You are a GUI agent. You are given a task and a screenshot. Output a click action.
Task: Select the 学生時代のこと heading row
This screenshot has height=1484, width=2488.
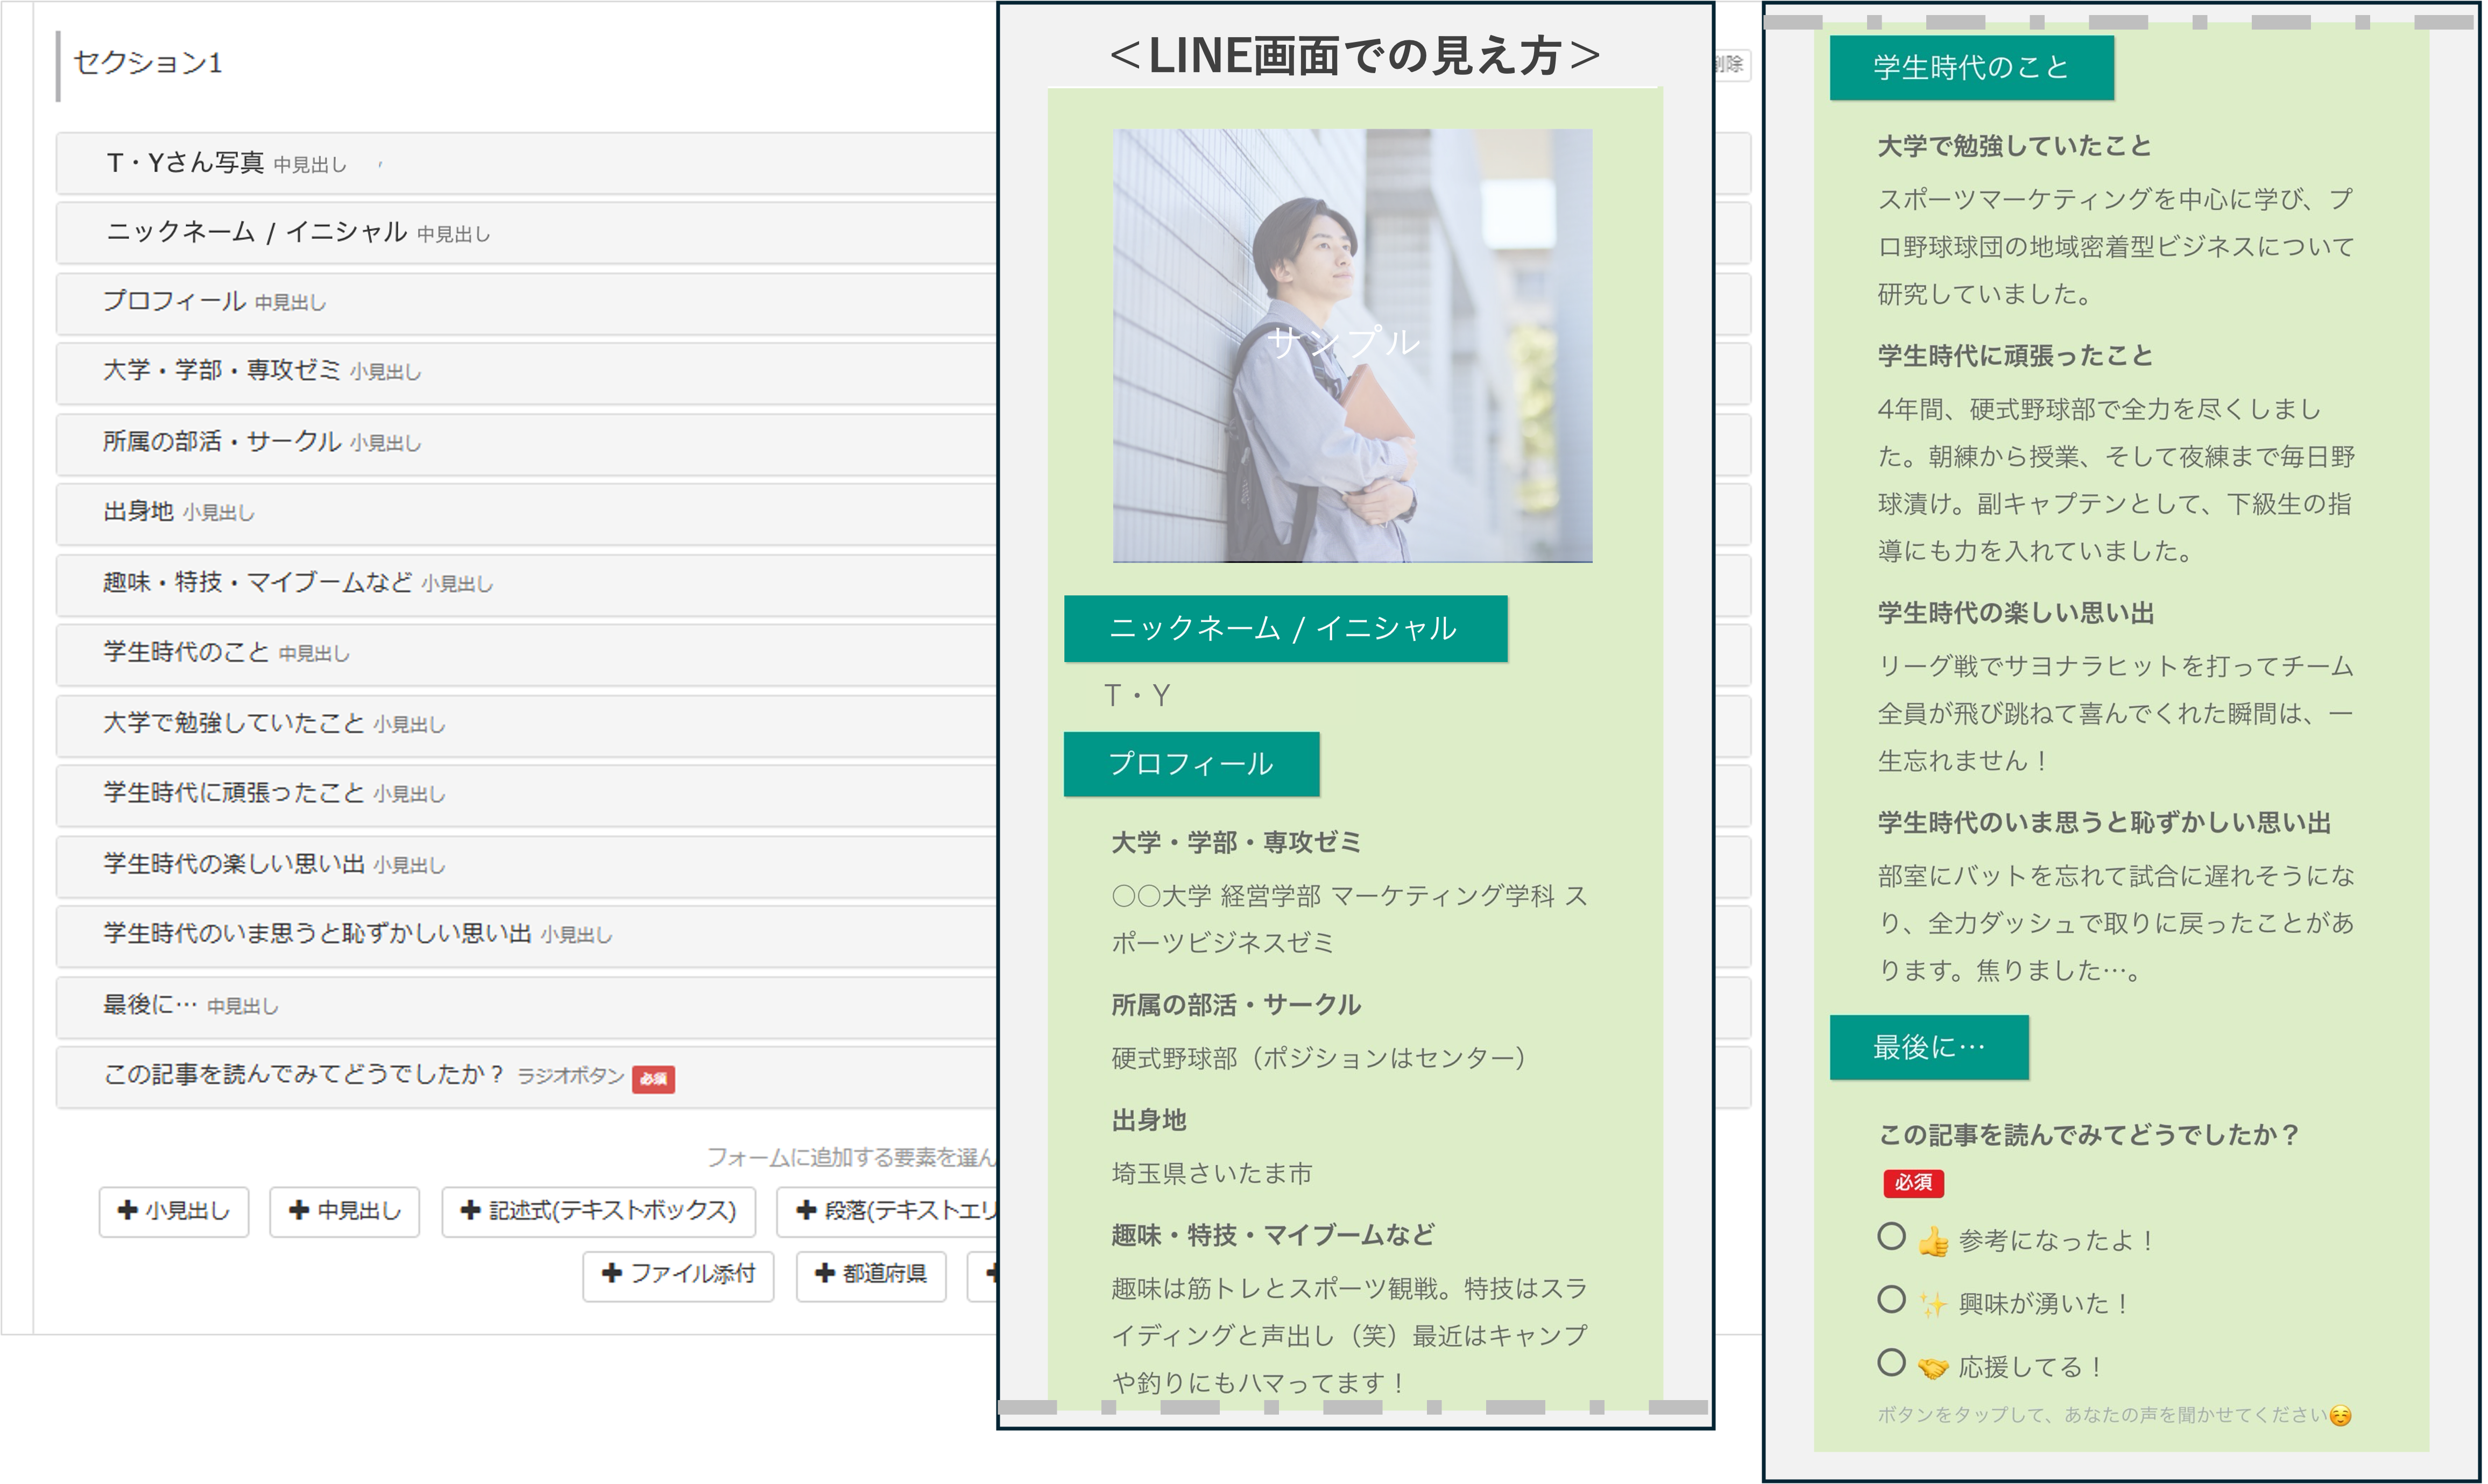(x=400, y=655)
